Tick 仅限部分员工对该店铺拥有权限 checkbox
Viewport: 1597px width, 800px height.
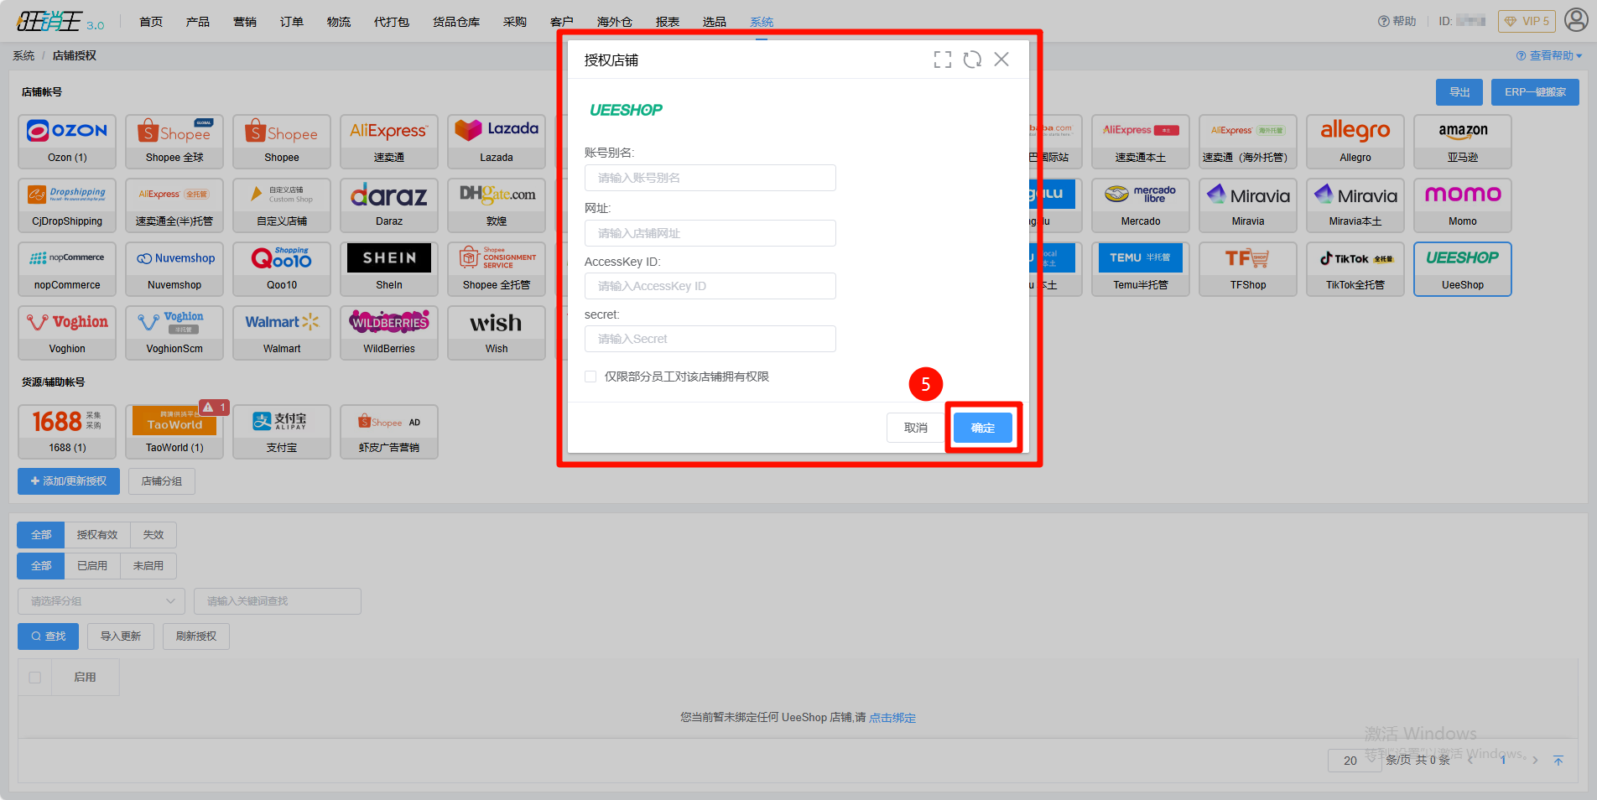click(590, 377)
